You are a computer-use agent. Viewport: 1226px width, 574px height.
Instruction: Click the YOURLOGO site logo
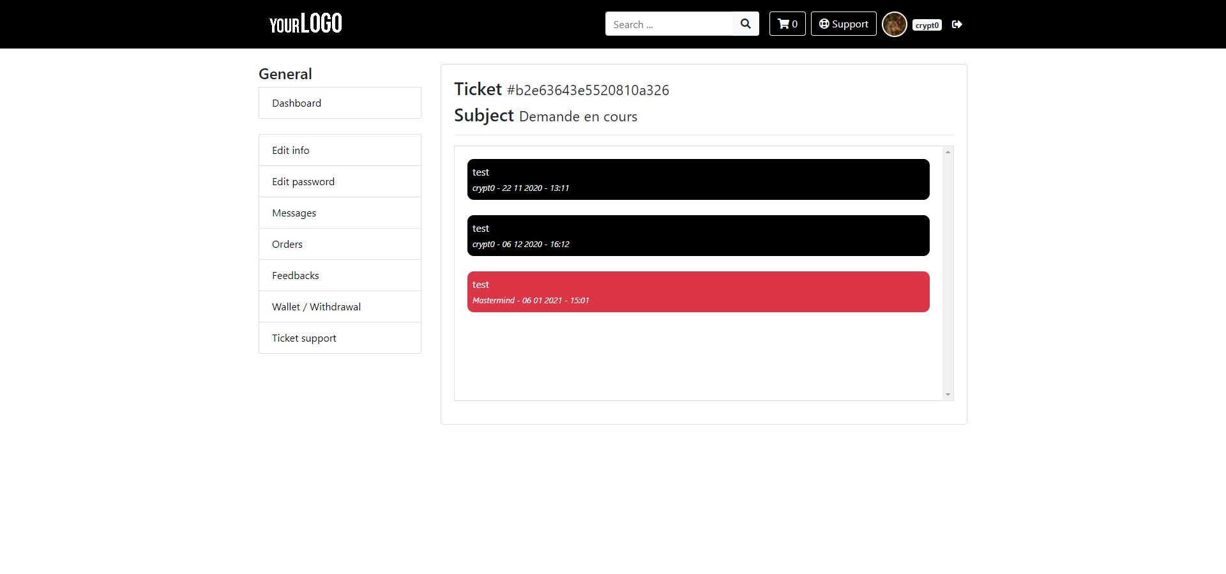pyautogui.click(x=306, y=24)
